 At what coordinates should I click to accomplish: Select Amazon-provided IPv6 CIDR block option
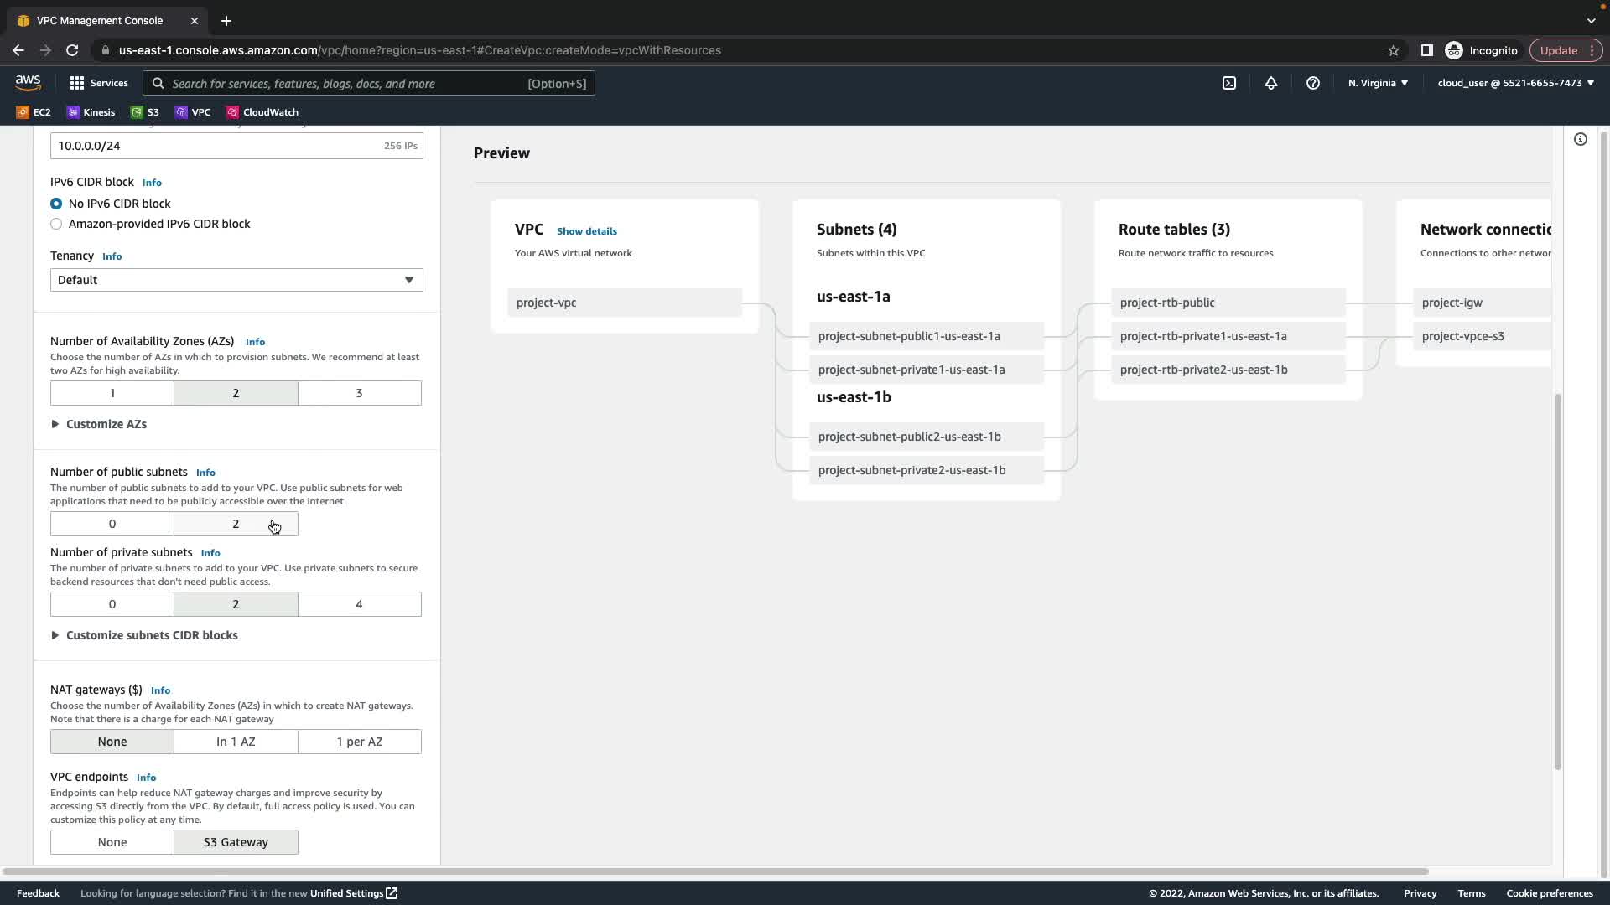56,224
